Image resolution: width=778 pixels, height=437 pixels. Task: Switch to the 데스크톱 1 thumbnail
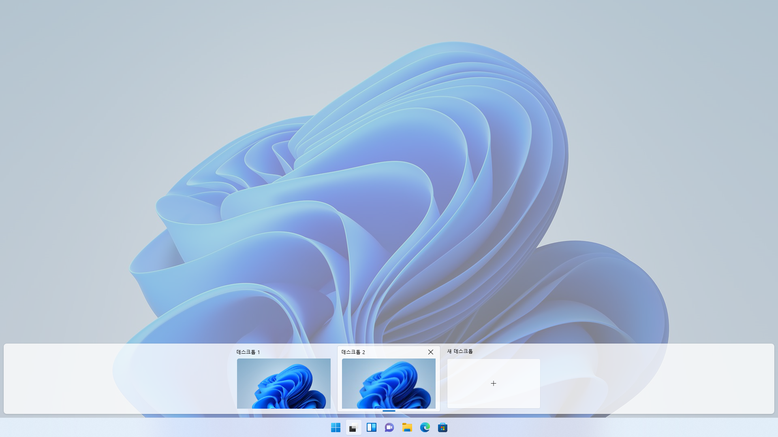click(284, 383)
